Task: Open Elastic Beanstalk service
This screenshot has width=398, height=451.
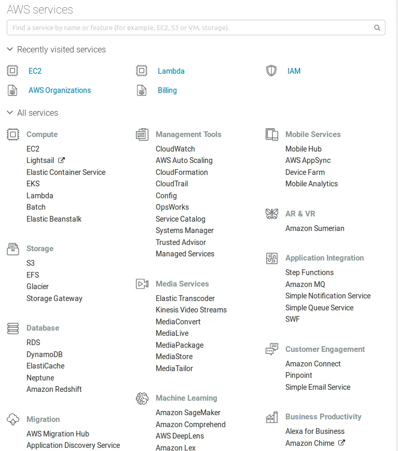Action: click(x=54, y=219)
